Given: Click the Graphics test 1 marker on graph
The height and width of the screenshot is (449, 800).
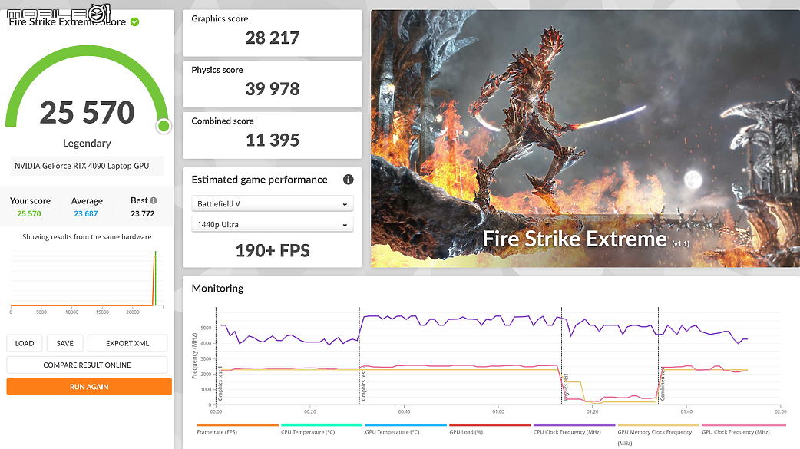Looking at the screenshot, I should point(220,383).
